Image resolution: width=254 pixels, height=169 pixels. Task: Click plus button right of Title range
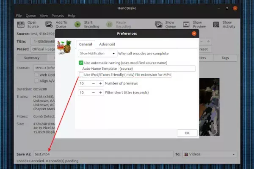pyautogui.click(x=208, y=41)
